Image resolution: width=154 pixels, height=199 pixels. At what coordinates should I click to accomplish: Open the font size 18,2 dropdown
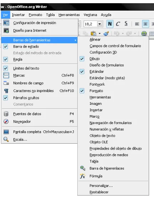point(100,24)
